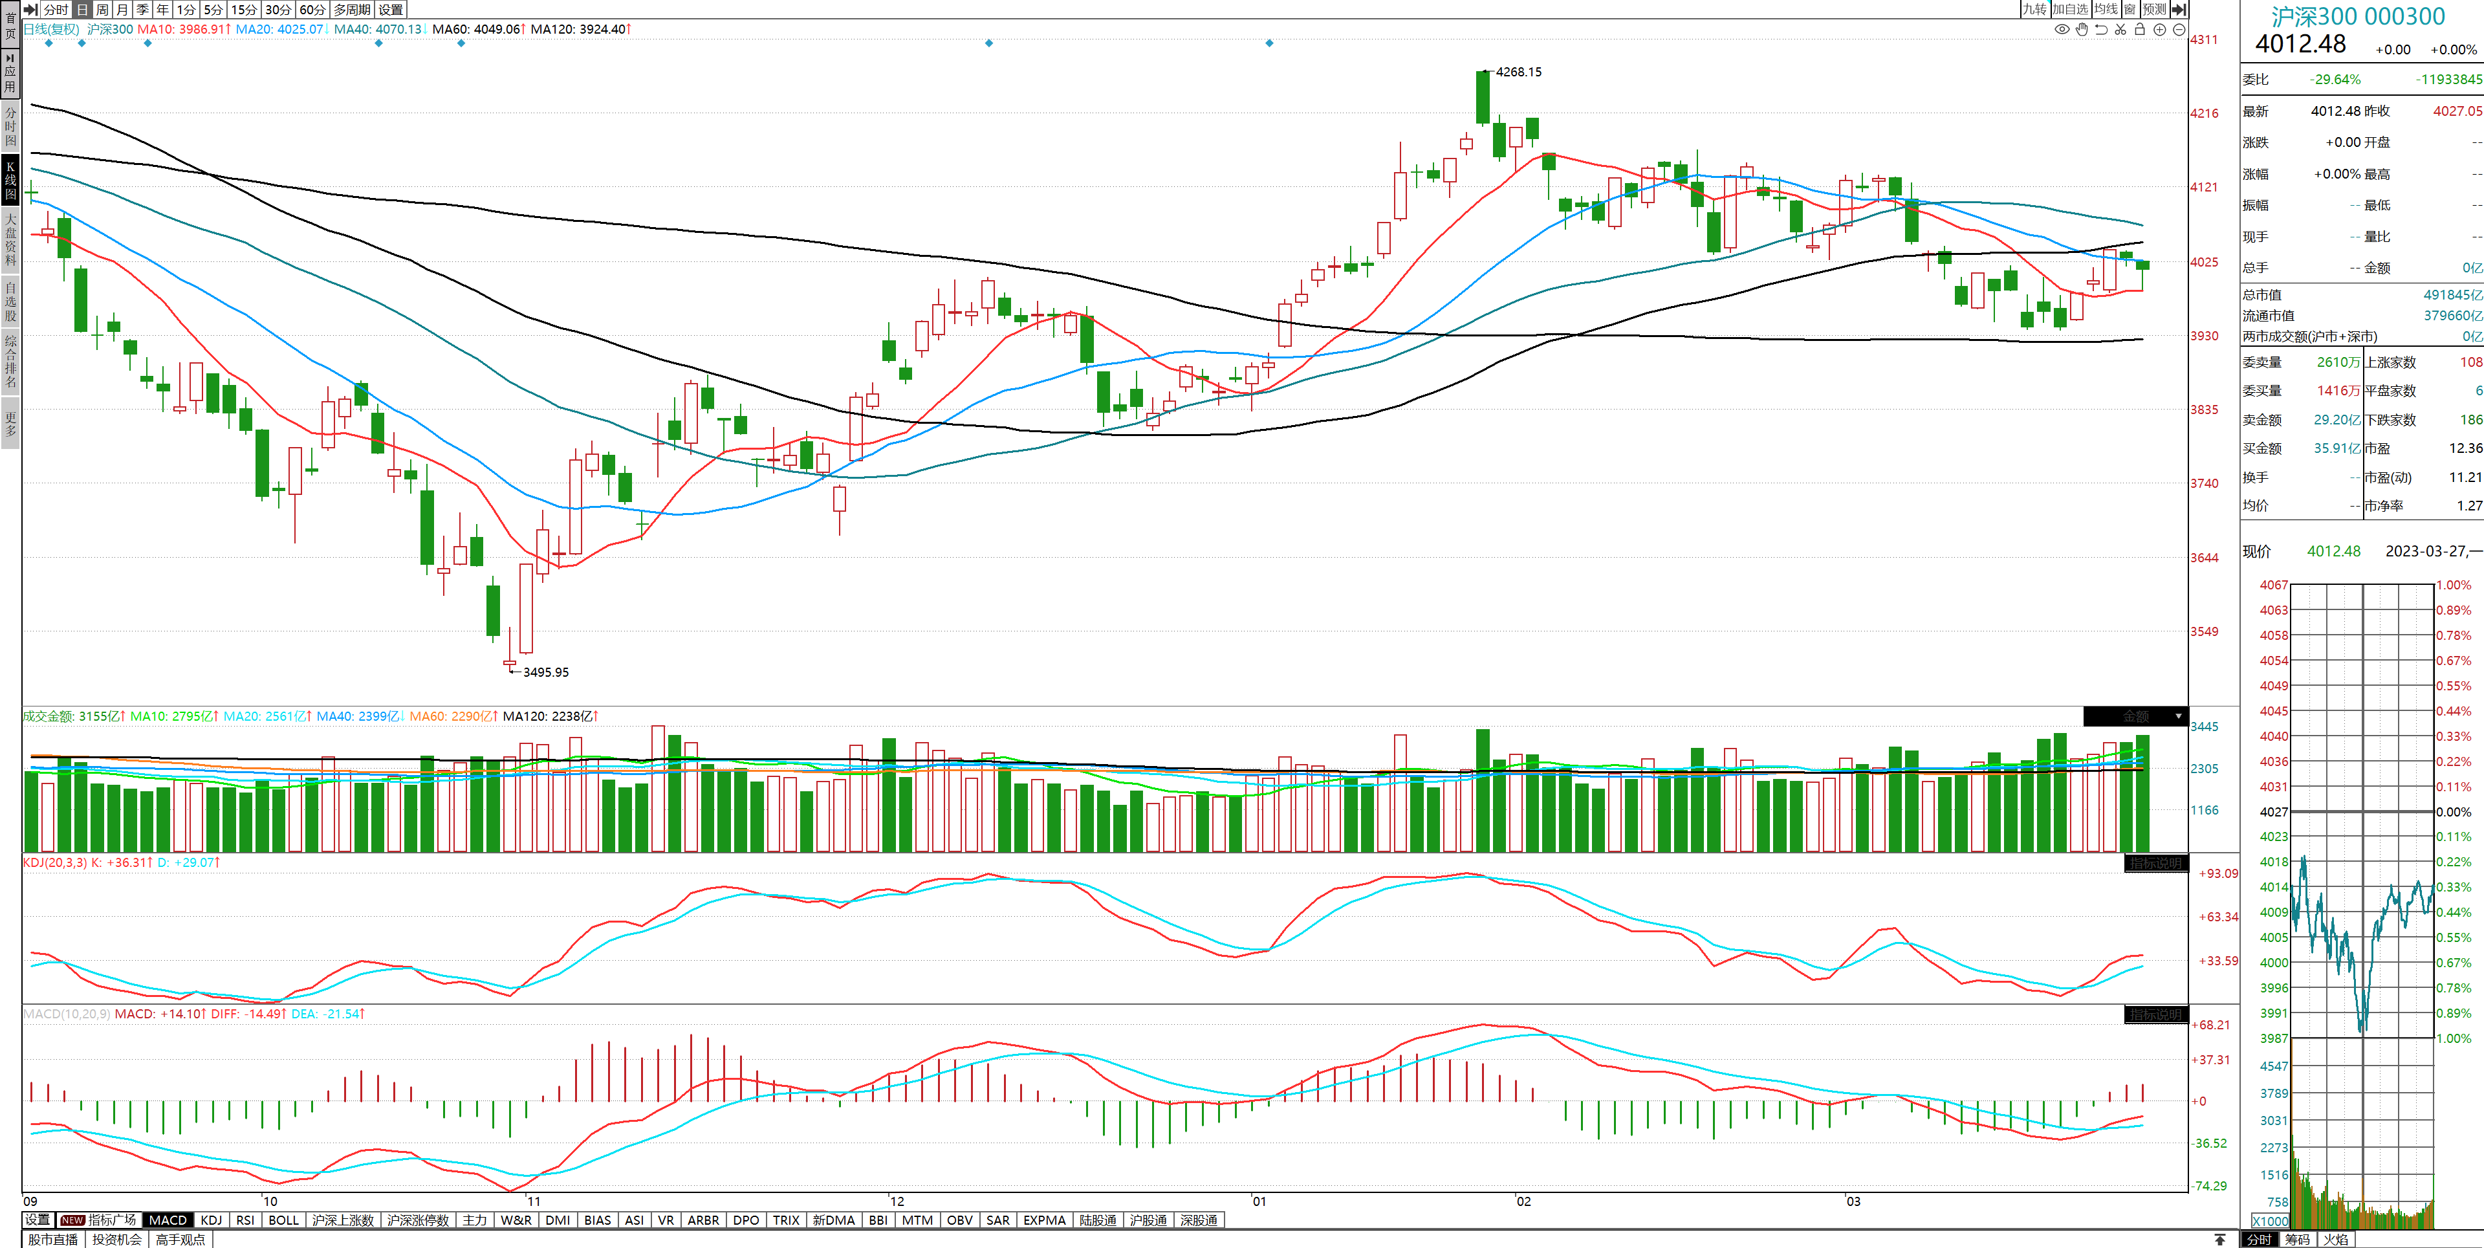Screen dimensions: 2484x1248
Task: Toggle the chart lock icon
Action: [2140, 29]
